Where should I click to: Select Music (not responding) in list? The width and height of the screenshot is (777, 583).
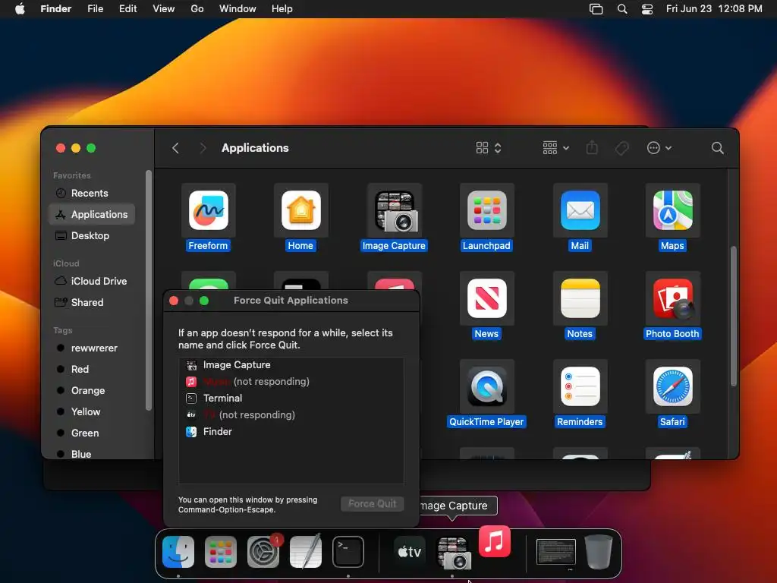pyautogui.click(x=291, y=382)
